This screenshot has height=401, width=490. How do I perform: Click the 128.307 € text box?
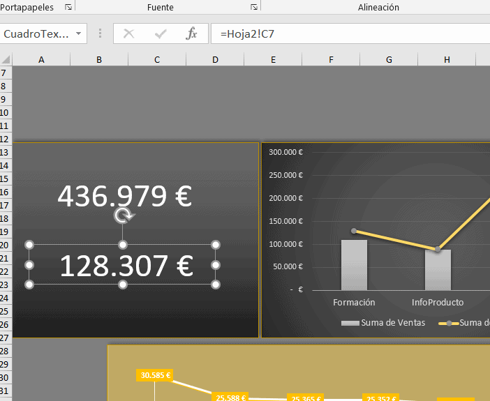coord(126,266)
